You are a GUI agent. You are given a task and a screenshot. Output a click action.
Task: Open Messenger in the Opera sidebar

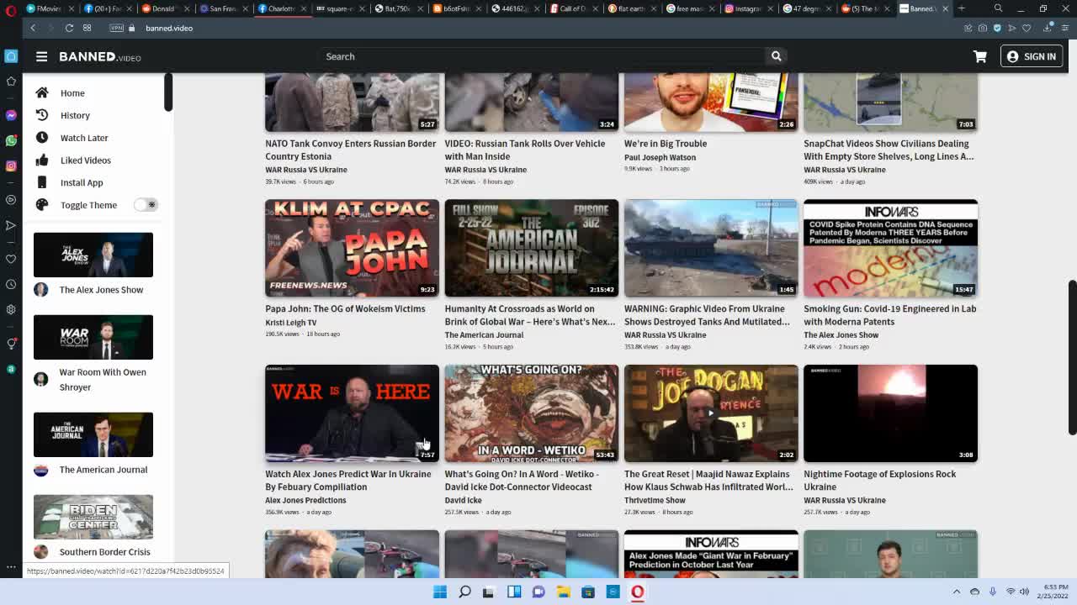coord(11,115)
